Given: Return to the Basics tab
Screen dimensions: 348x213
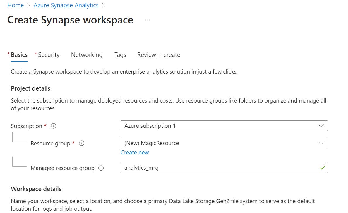Looking at the screenshot, I should click(19, 54).
